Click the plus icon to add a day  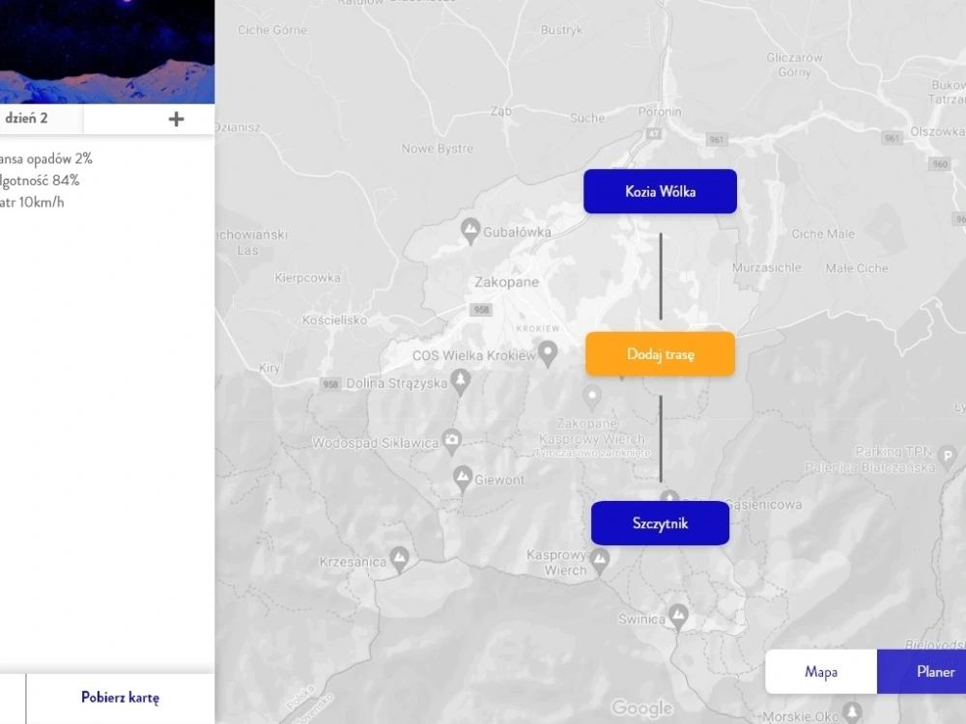point(176,119)
